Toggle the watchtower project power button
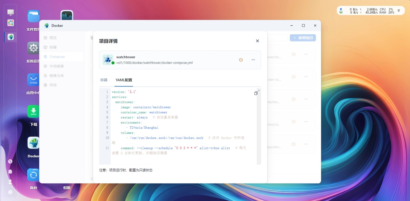The image size is (410, 201). click(241, 60)
